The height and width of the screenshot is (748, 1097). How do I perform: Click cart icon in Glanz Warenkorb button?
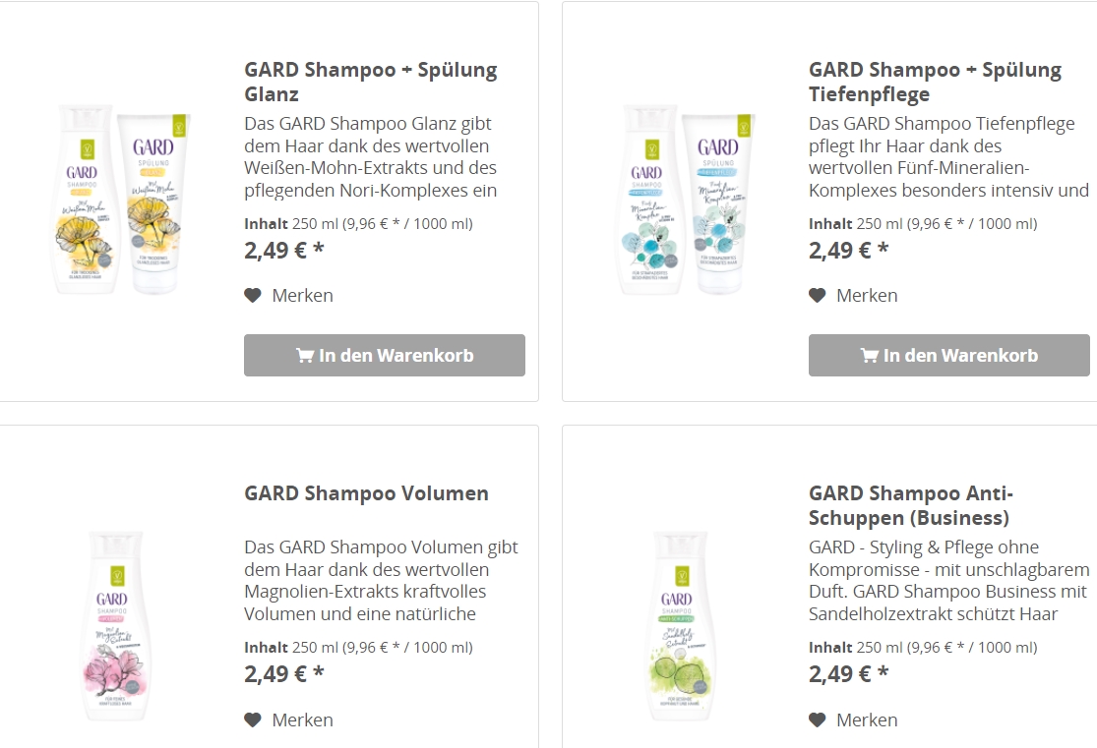click(305, 356)
